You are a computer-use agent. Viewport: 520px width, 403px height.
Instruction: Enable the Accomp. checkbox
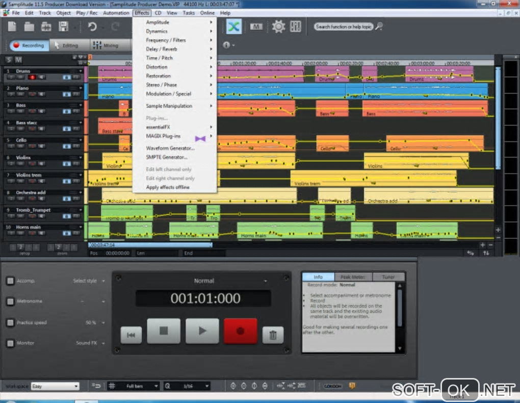point(10,281)
